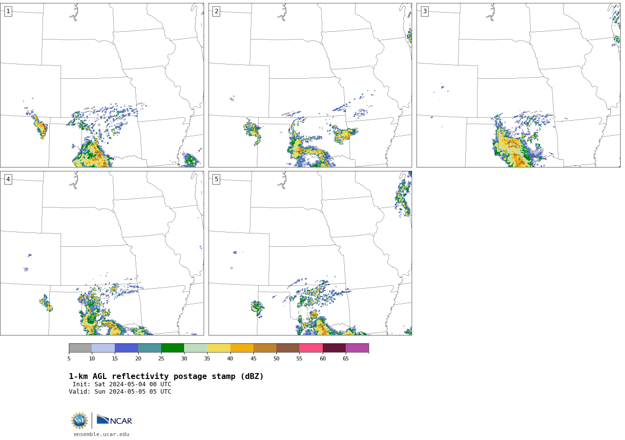The height and width of the screenshot is (440, 625).
Task: Click the light lavender 10-15 dBZ swatch
Action: tap(104, 348)
